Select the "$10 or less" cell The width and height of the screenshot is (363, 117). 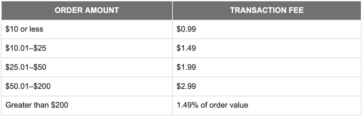pyautogui.click(x=87, y=29)
